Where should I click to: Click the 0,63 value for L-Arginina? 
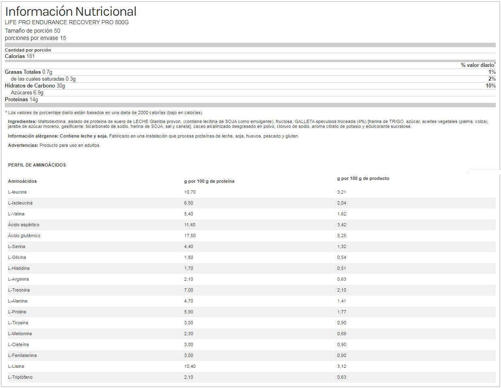342,279
